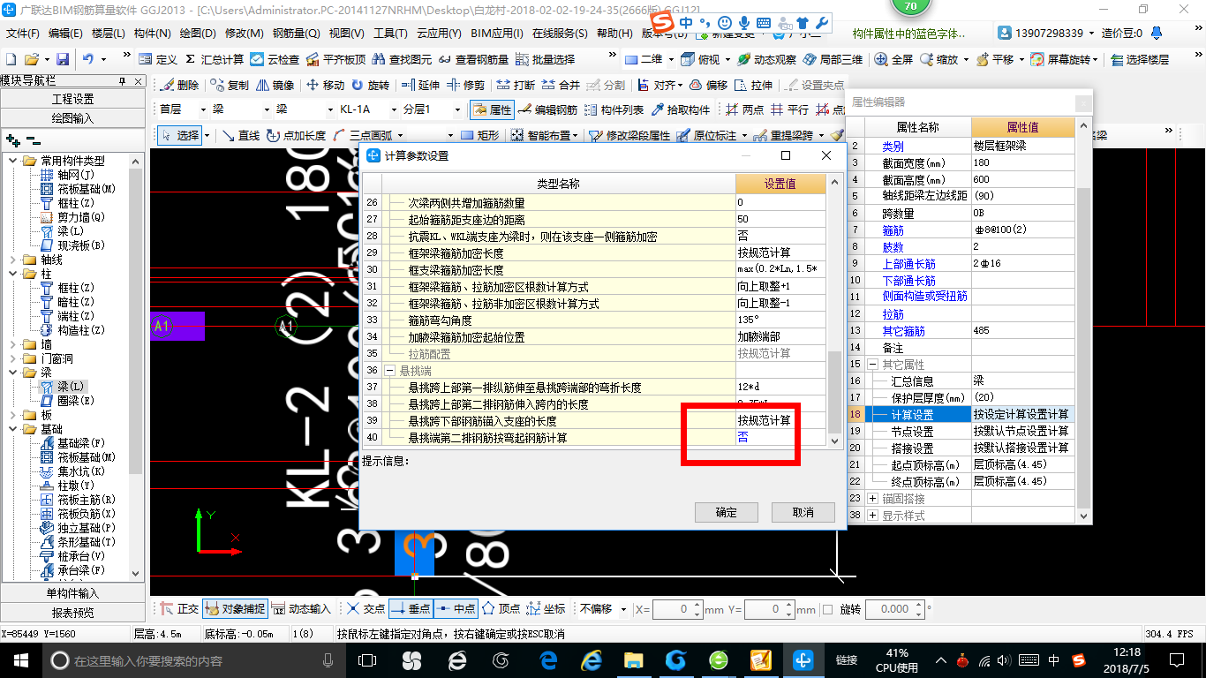Viewport: 1206px width, 678px height.
Task: Check the 旋转 checkbox in bottom bar
Action: click(x=827, y=609)
